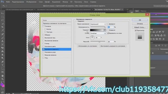This screenshot has height=94, width=168.
Task: Select the Healing Brush tool
Action: 2,34
